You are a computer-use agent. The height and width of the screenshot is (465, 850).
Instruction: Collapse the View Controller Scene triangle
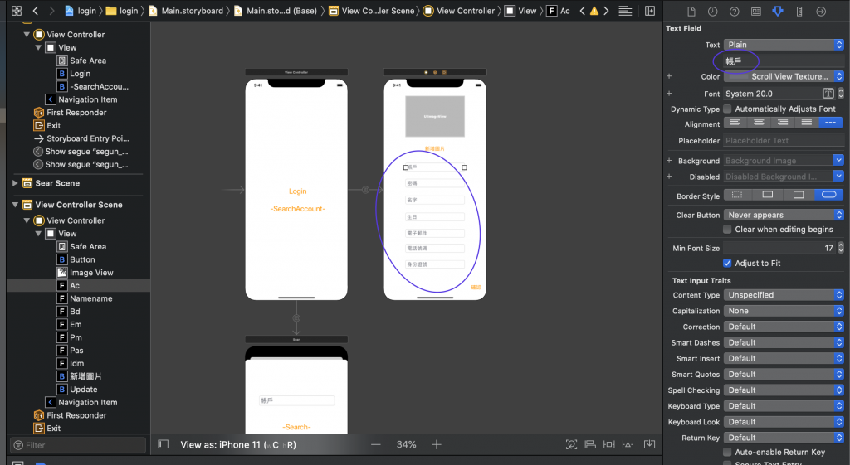(15, 205)
